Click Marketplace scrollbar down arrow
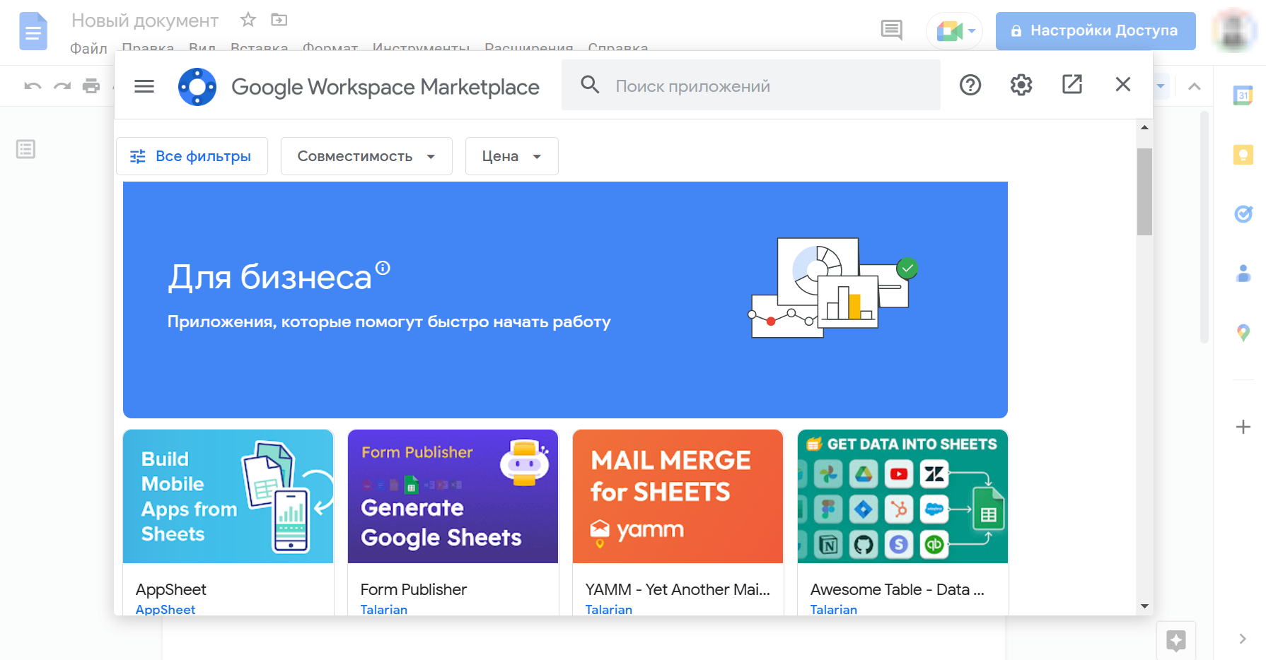1266x660 pixels. (x=1144, y=606)
